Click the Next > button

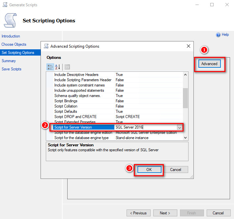(x=165, y=213)
